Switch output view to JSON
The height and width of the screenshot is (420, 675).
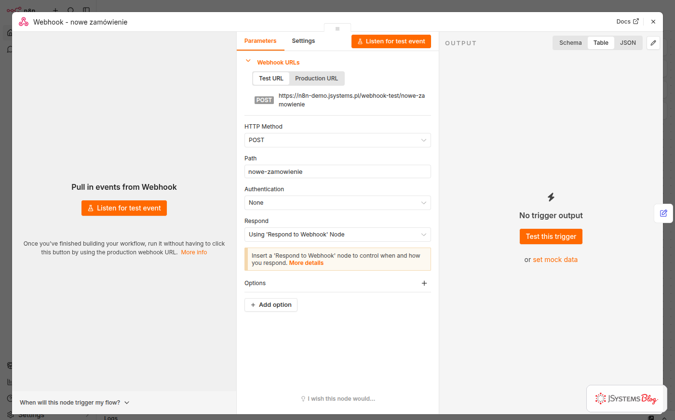point(628,43)
